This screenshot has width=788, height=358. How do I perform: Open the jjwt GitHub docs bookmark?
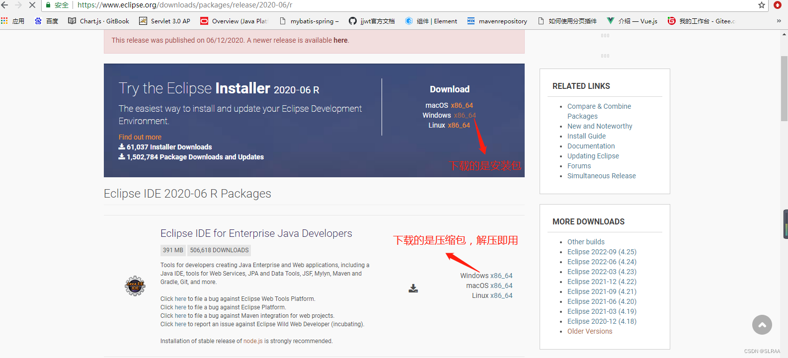[x=372, y=21]
